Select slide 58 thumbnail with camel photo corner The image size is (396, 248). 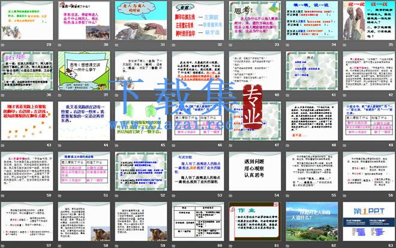pyautogui.click(x=84, y=221)
